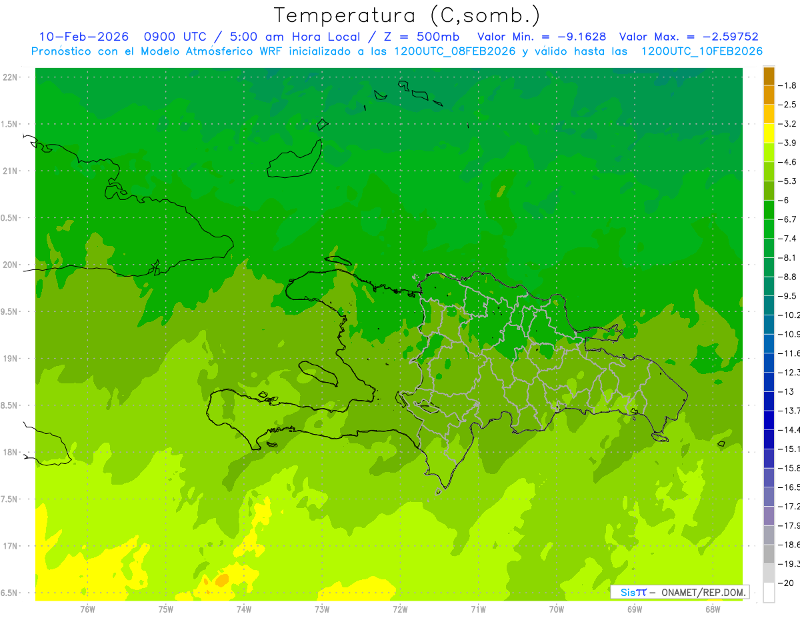Click the -5.3 legend value

coord(787,181)
